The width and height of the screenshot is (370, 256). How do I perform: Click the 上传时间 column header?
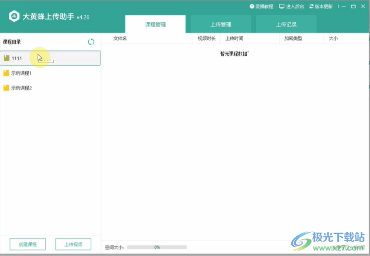coord(234,39)
